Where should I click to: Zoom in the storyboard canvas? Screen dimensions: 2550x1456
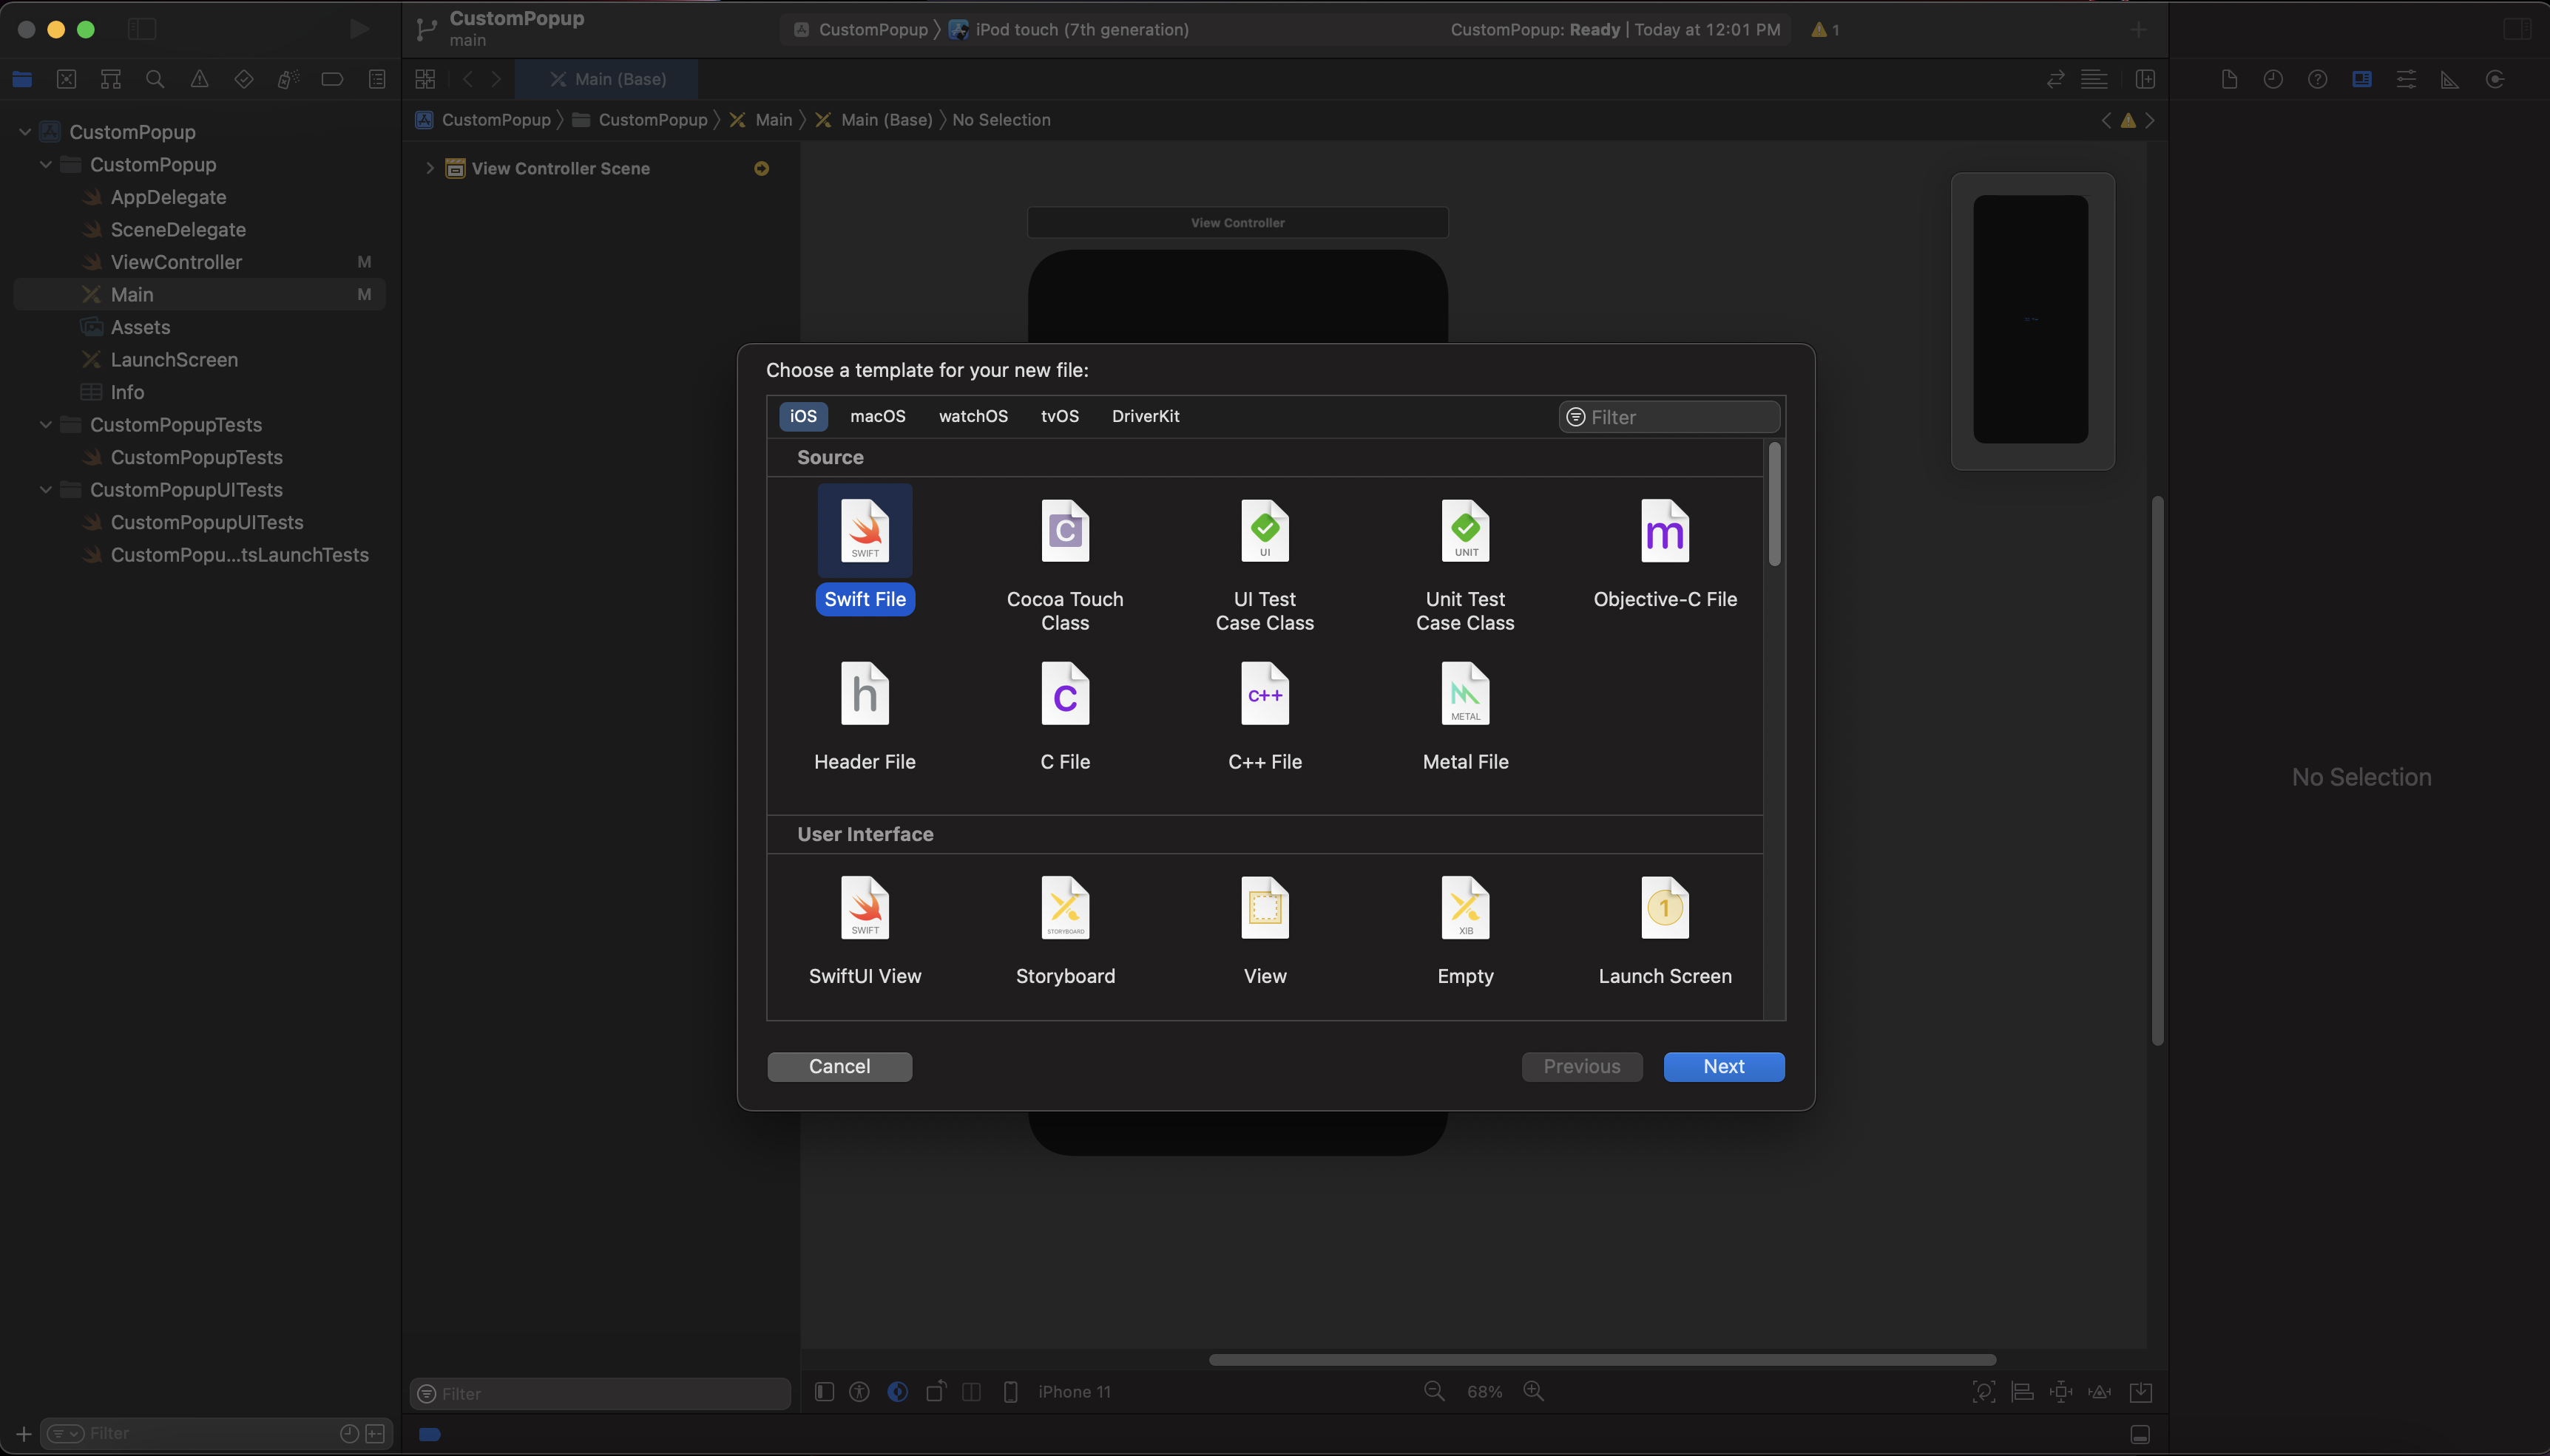coord(1534,1391)
